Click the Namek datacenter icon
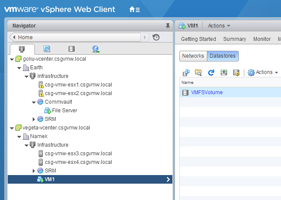Viewport: 281px width, 200px height. click(x=26, y=136)
